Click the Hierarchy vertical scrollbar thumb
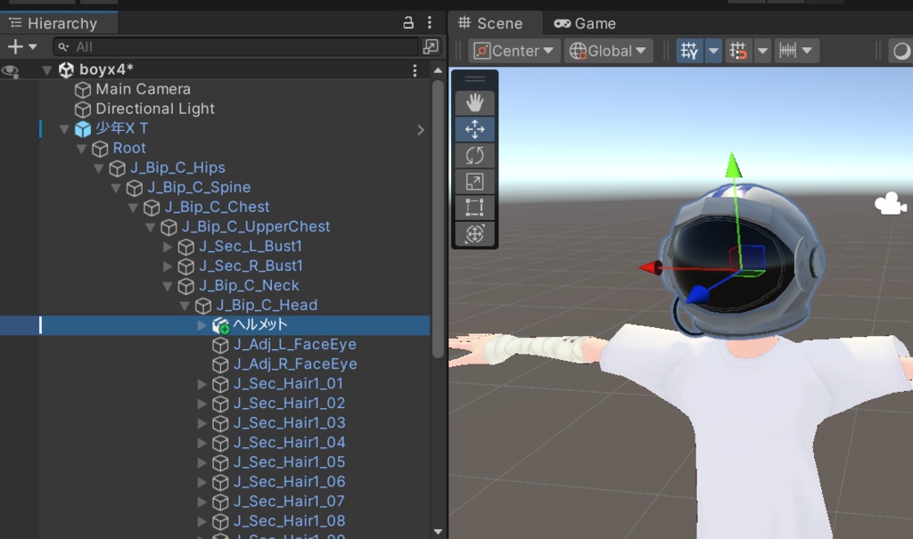 coord(439,219)
